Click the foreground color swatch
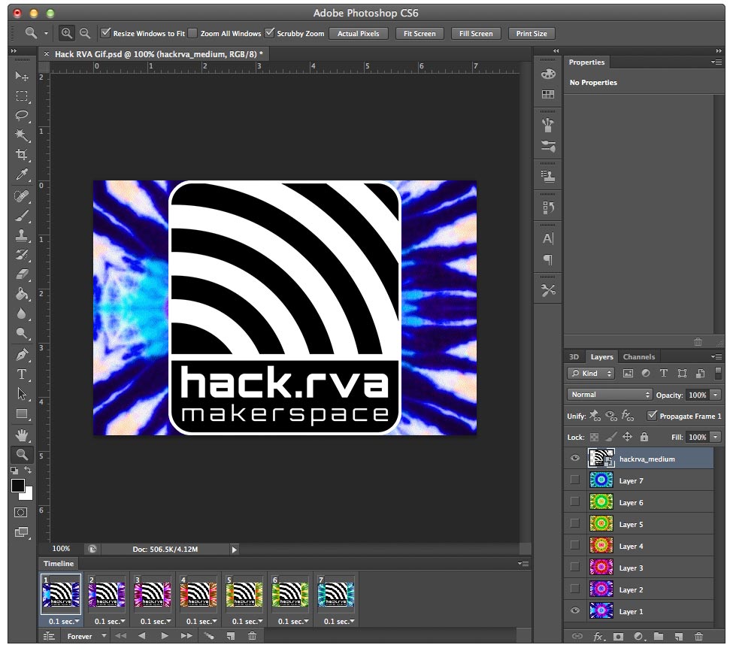The height and width of the screenshot is (651, 733). tap(18, 486)
